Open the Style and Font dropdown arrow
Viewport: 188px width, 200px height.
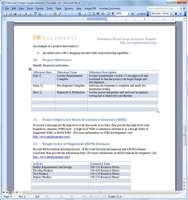(x=171, y=13)
